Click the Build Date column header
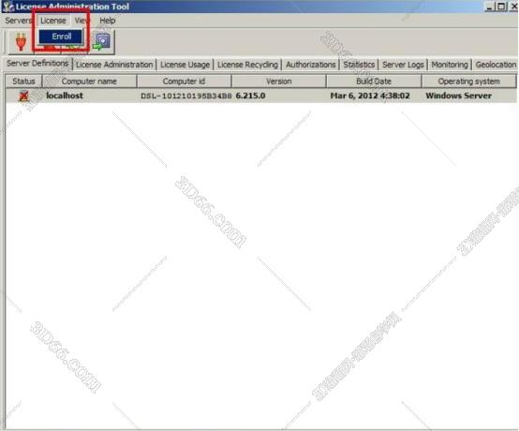The width and height of the screenshot is (519, 431). point(374,82)
